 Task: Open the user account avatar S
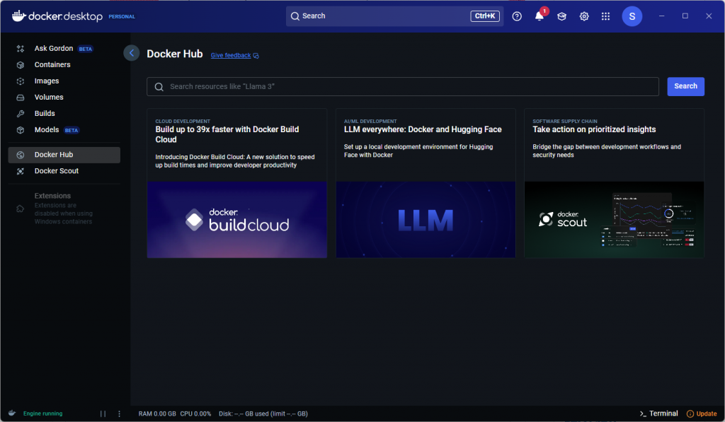pos(632,16)
